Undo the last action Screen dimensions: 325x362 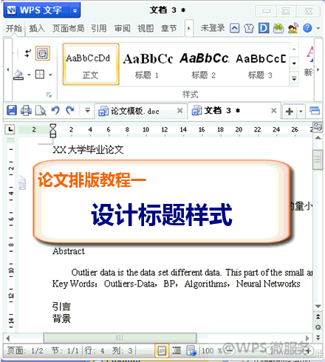(x=55, y=110)
